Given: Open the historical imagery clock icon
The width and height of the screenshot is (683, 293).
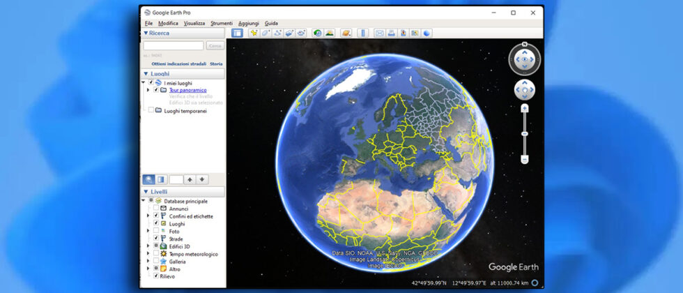Looking at the screenshot, I should [x=318, y=33].
